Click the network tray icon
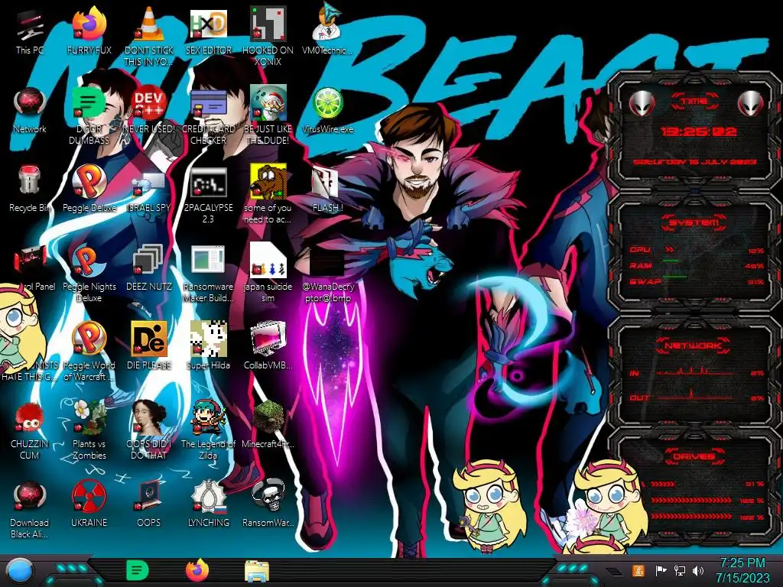The height and width of the screenshot is (587, 783). [x=679, y=570]
